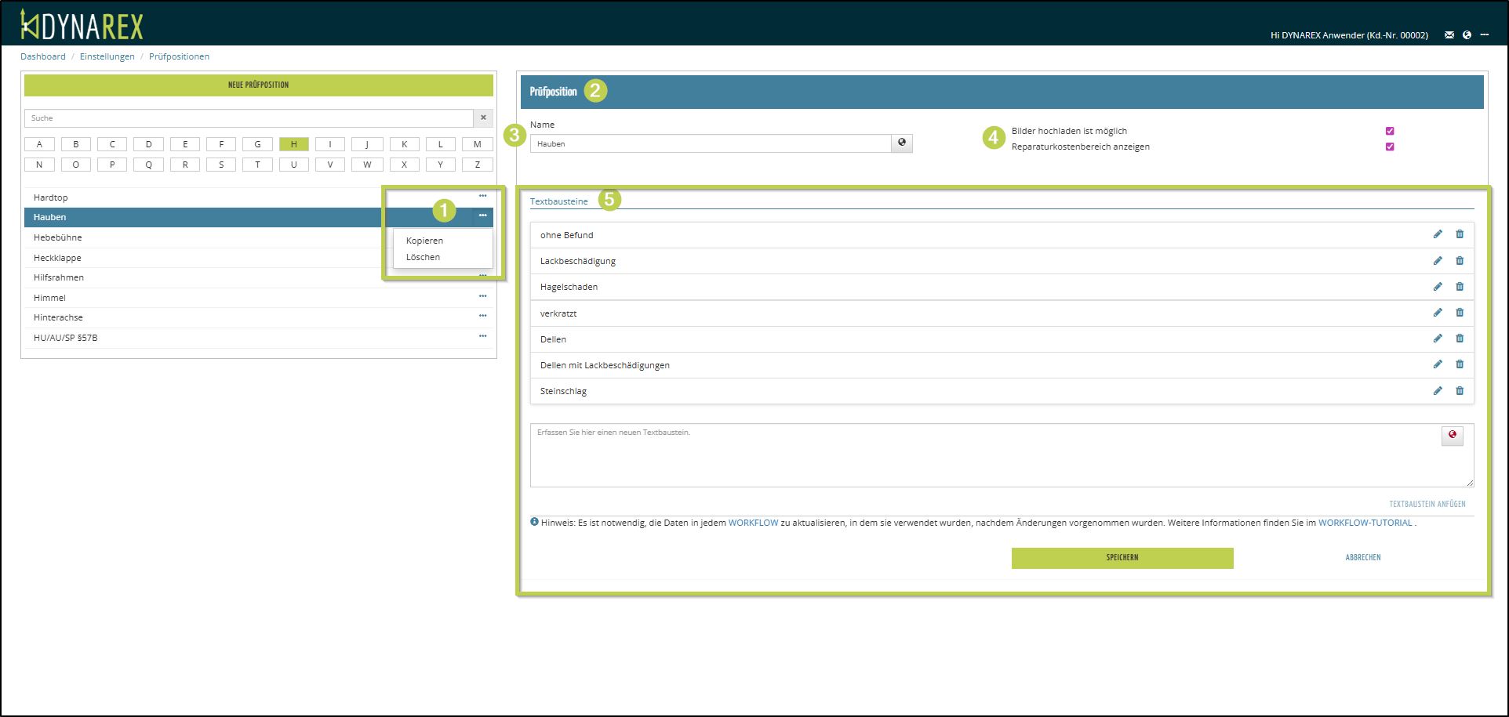Open translation globe beside Name field

click(902, 143)
